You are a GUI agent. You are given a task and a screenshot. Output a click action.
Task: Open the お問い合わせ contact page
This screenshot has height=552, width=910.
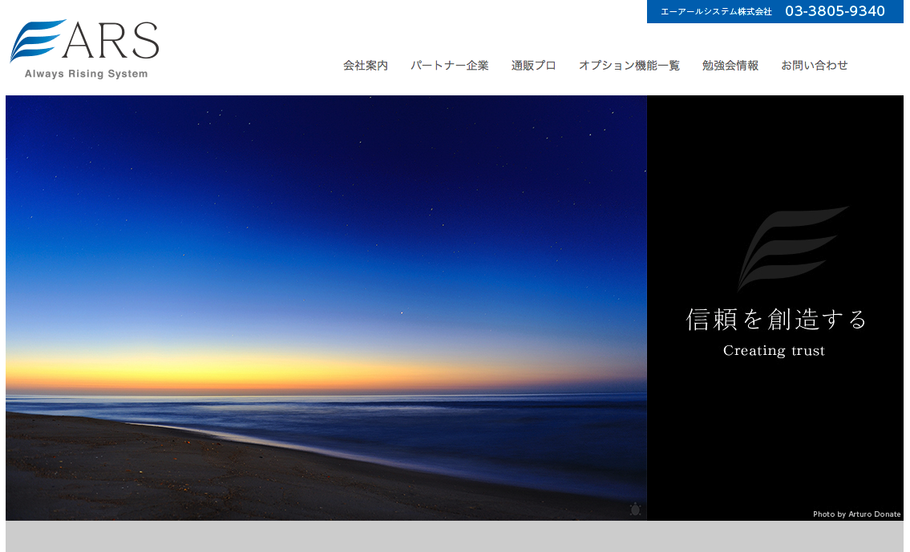coord(815,66)
